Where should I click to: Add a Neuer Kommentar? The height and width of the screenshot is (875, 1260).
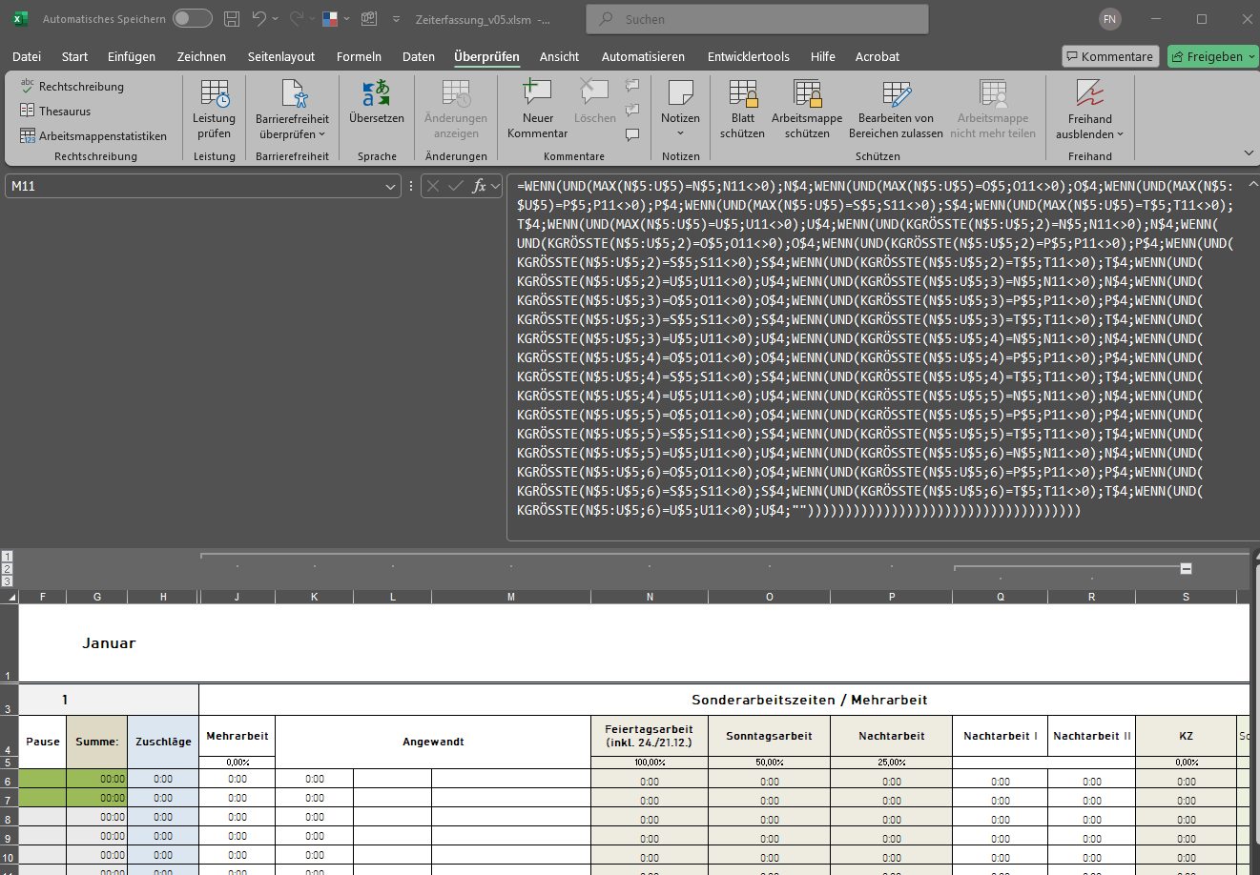pos(537,109)
